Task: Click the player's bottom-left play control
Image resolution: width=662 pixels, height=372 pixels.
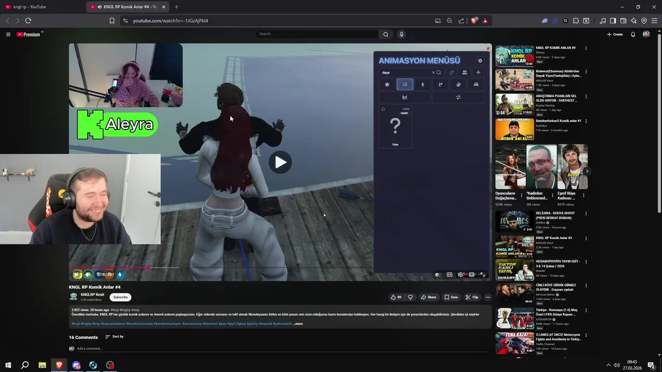Action: point(77,274)
